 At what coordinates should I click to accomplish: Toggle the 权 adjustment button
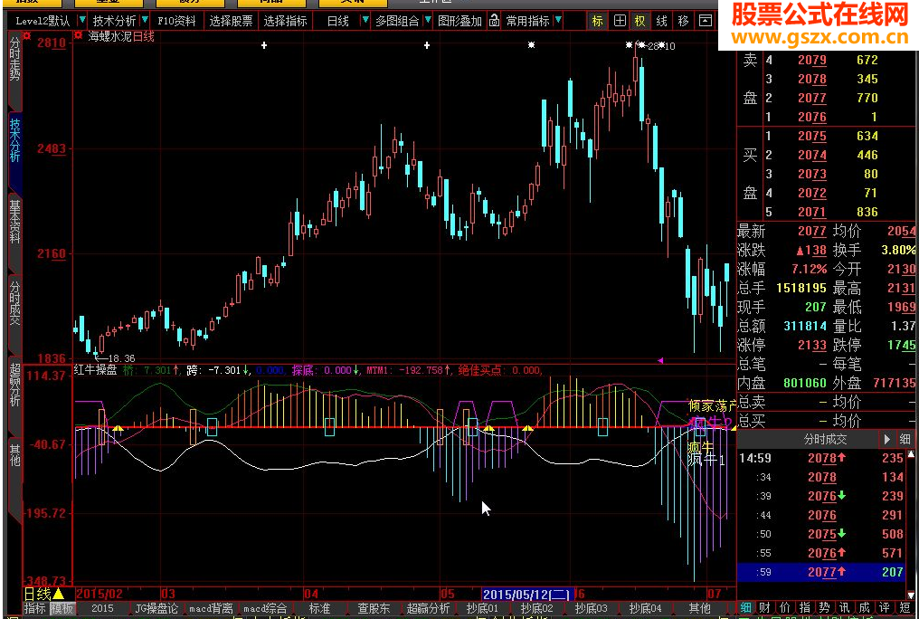(640, 21)
